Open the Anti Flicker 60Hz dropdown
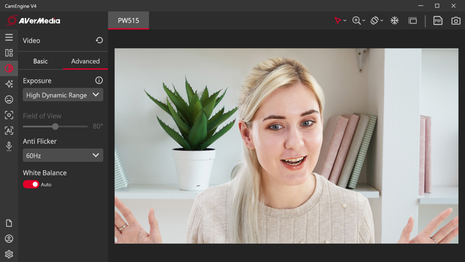Screen dimensions: 465x262 pyautogui.click(x=63, y=156)
